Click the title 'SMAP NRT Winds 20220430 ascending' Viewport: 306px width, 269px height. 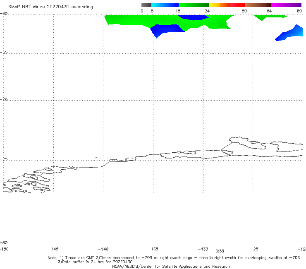[x=50, y=7]
